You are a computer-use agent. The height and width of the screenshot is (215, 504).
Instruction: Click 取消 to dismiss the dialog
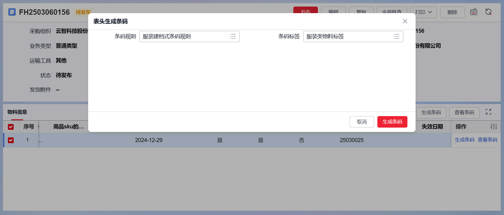(362, 122)
